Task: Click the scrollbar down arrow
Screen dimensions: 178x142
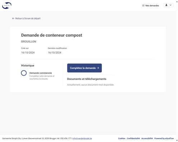Action: [177, 141]
